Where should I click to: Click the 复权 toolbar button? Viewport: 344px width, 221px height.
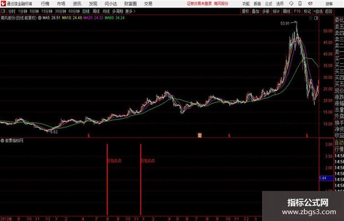coord(245,11)
